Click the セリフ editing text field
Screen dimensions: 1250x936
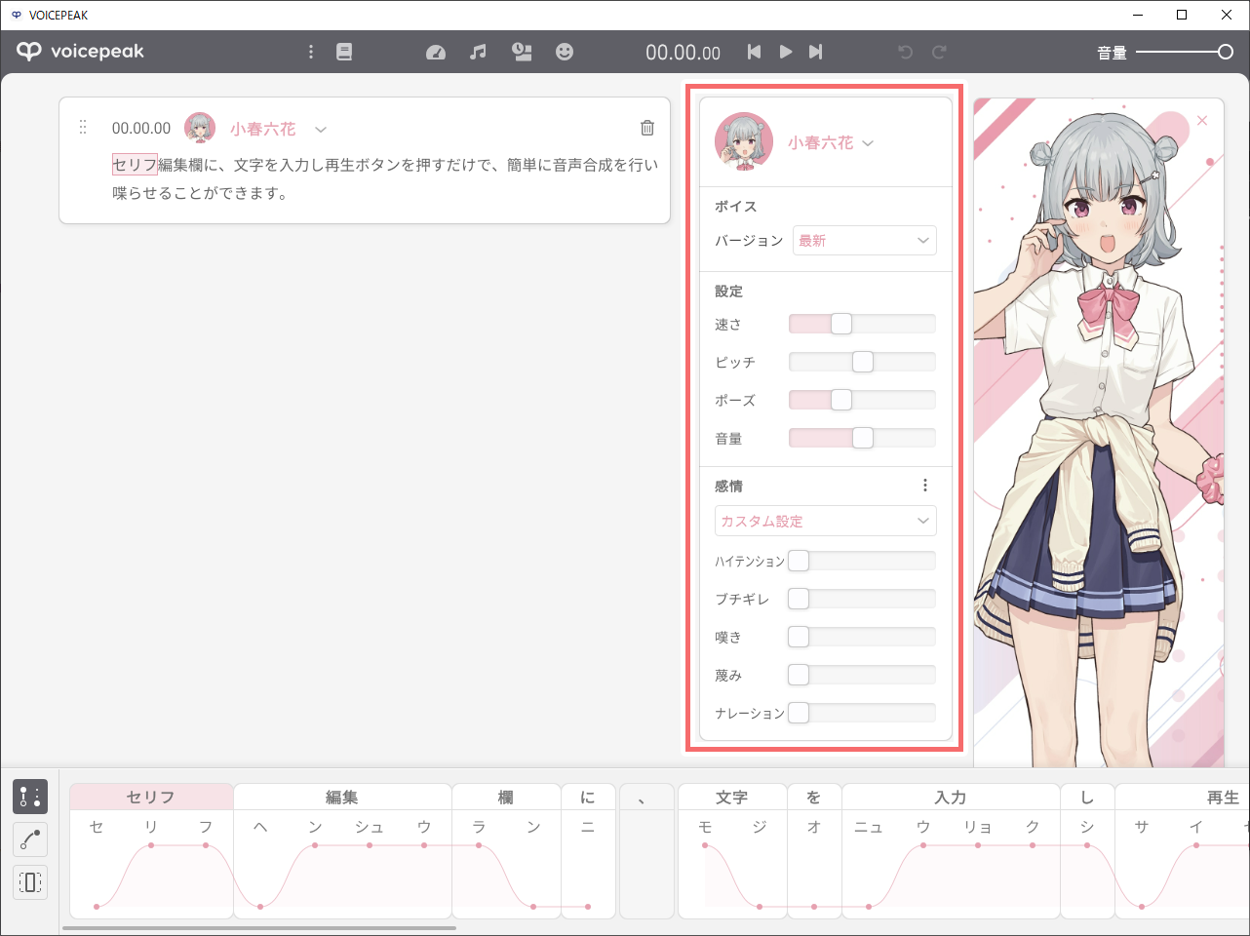tap(385, 178)
